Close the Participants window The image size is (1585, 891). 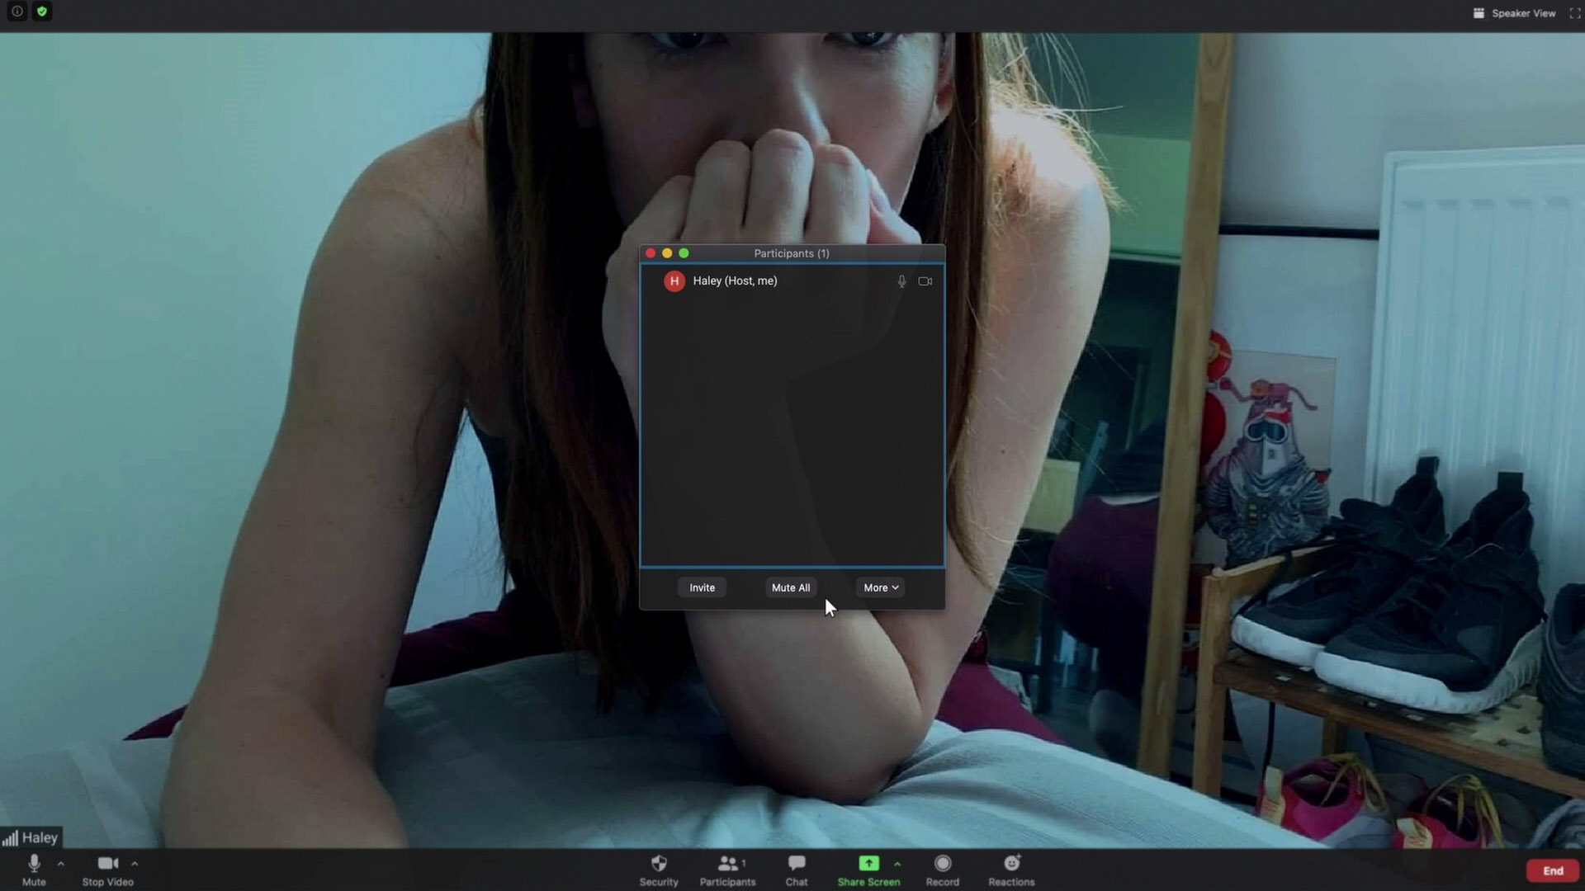[x=651, y=253]
